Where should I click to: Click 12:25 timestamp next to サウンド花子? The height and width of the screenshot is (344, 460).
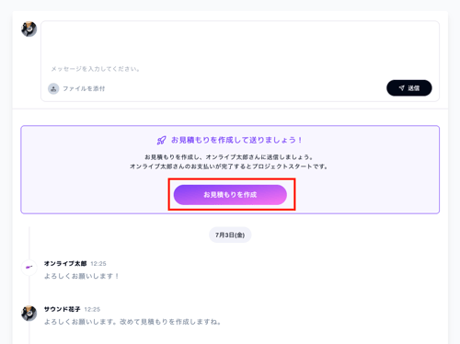(92, 309)
